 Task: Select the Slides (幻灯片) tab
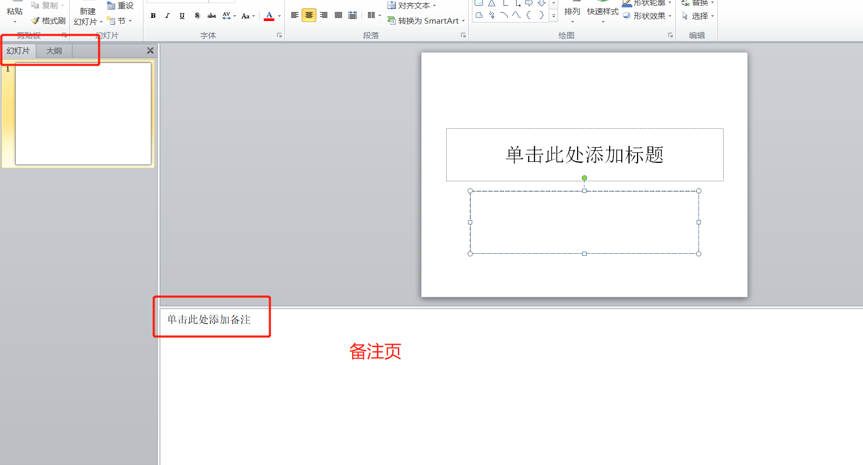(x=18, y=51)
